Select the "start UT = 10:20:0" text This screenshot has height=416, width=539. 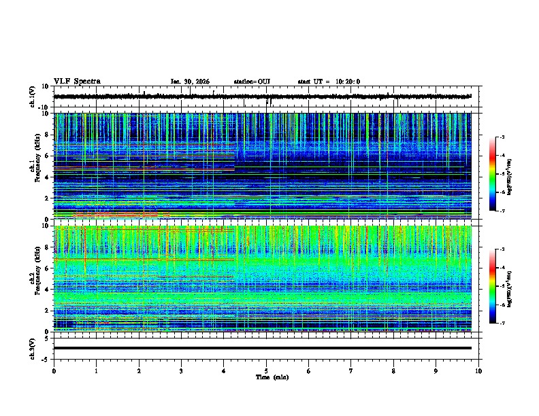(x=329, y=82)
